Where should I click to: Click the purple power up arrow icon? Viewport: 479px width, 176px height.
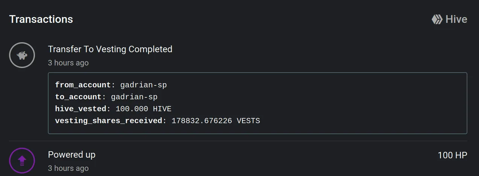point(22,161)
